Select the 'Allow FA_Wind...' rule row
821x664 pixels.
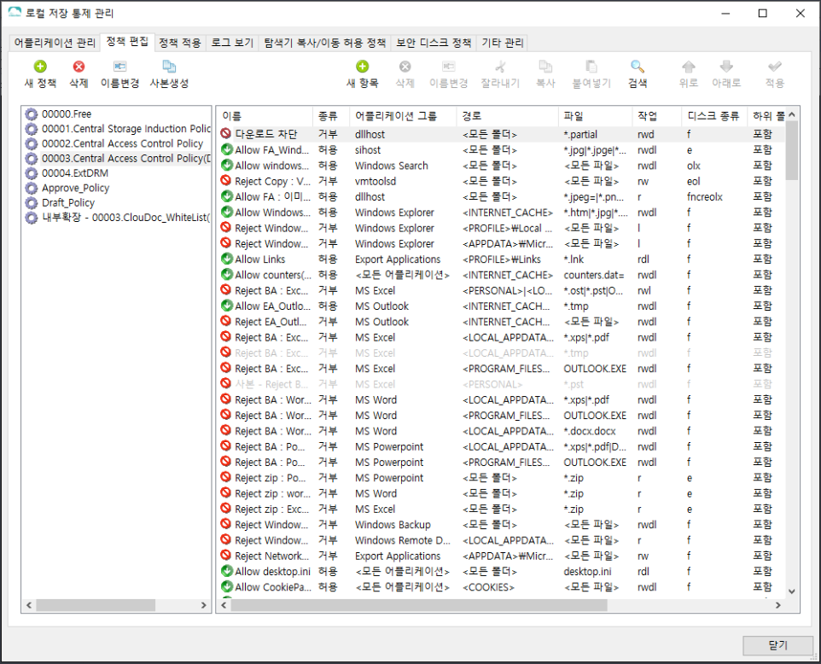tap(502, 150)
